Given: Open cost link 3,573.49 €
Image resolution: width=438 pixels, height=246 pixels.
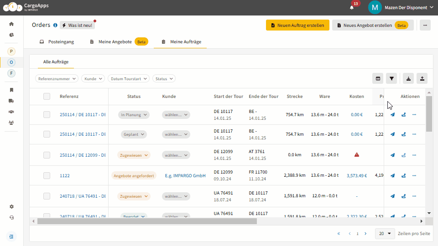Looking at the screenshot, I should click(x=357, y=176).
